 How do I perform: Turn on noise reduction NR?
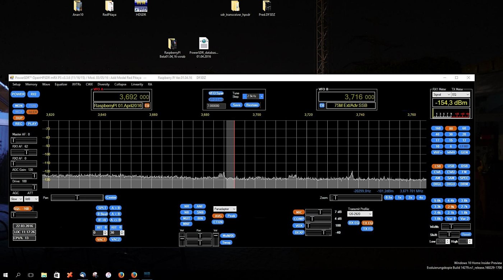point(186,207)
